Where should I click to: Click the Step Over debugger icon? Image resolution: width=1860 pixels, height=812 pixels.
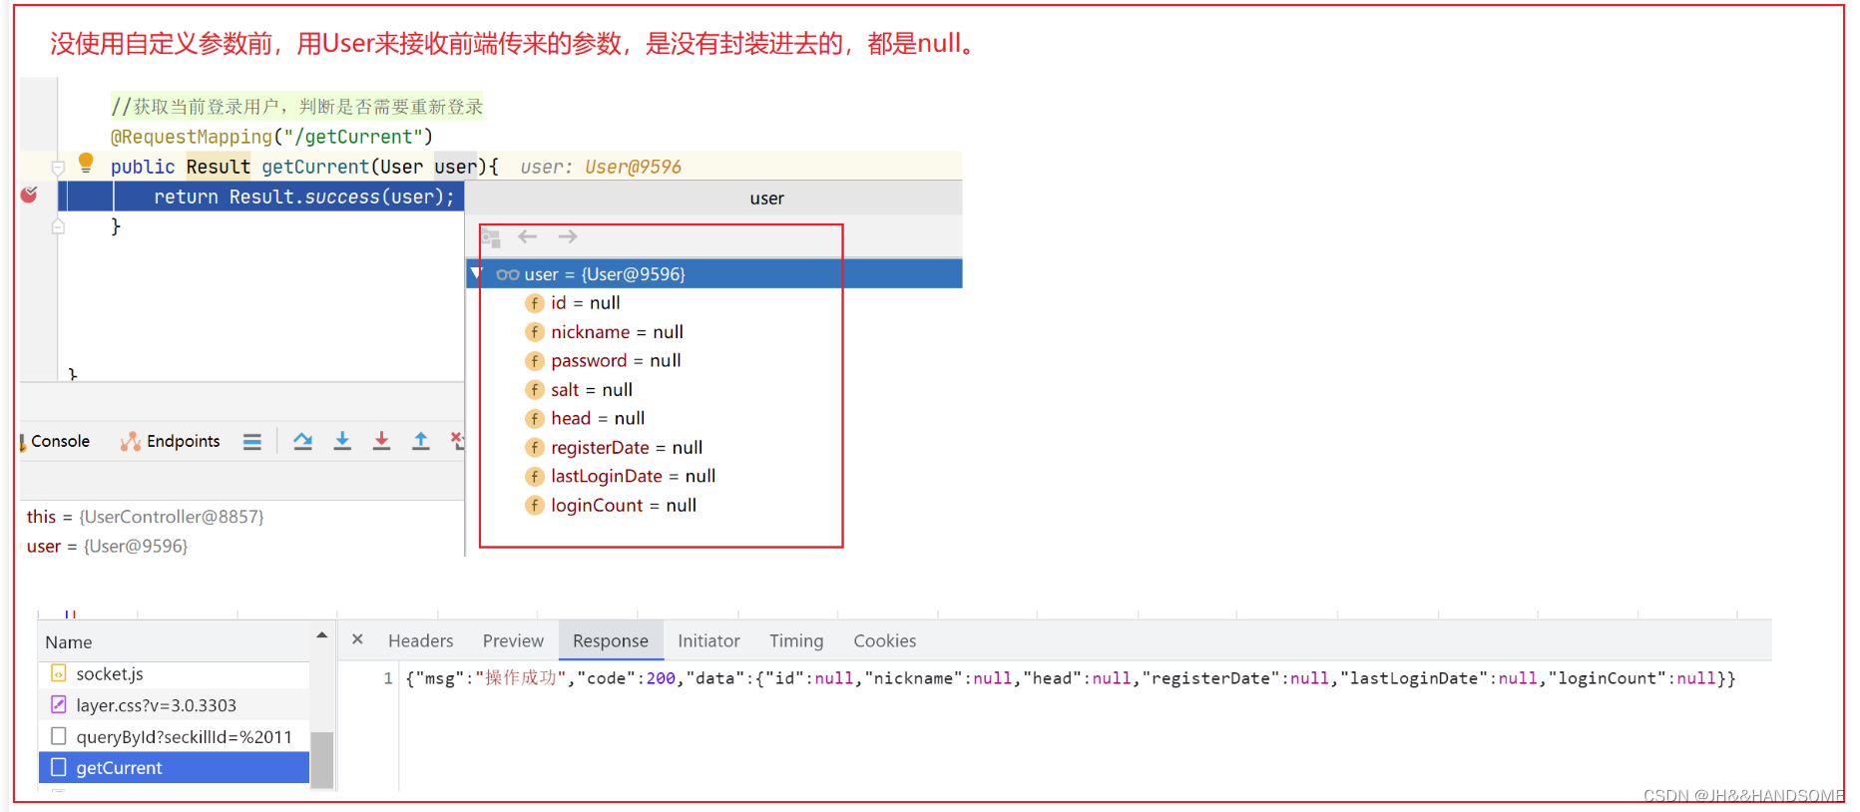coord(303,441)
